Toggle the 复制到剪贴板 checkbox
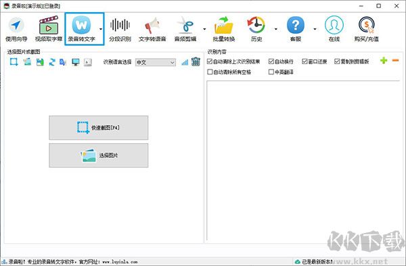The image size is (406, 266). tap(337, 61)
